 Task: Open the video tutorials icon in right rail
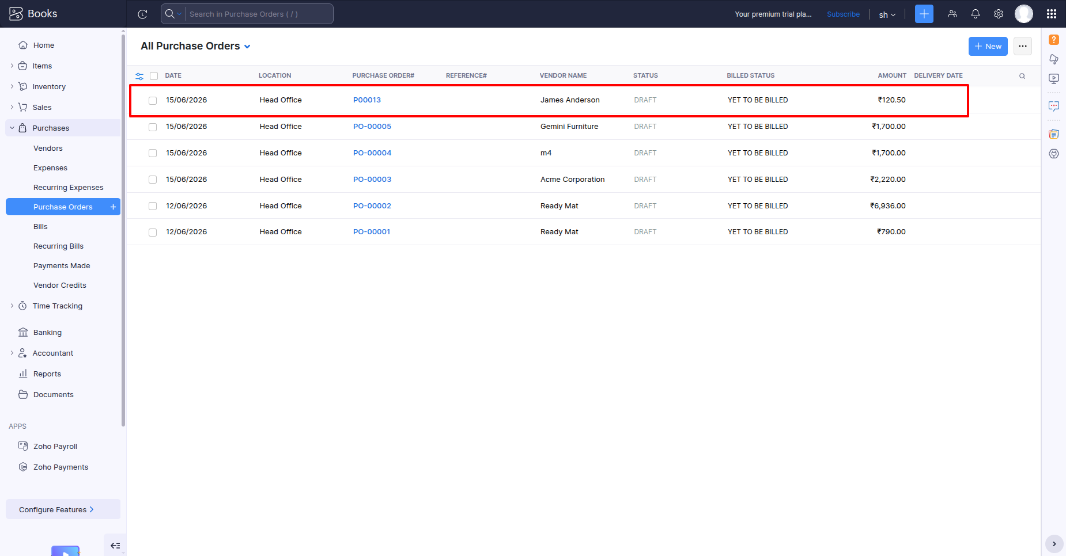[x=1054, y=78]
